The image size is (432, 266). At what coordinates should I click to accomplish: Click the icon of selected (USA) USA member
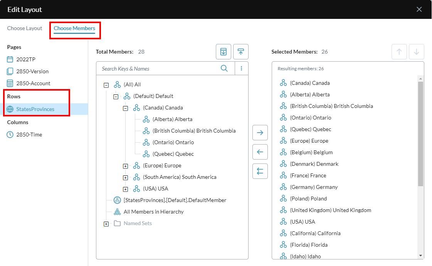coord(284,222)
